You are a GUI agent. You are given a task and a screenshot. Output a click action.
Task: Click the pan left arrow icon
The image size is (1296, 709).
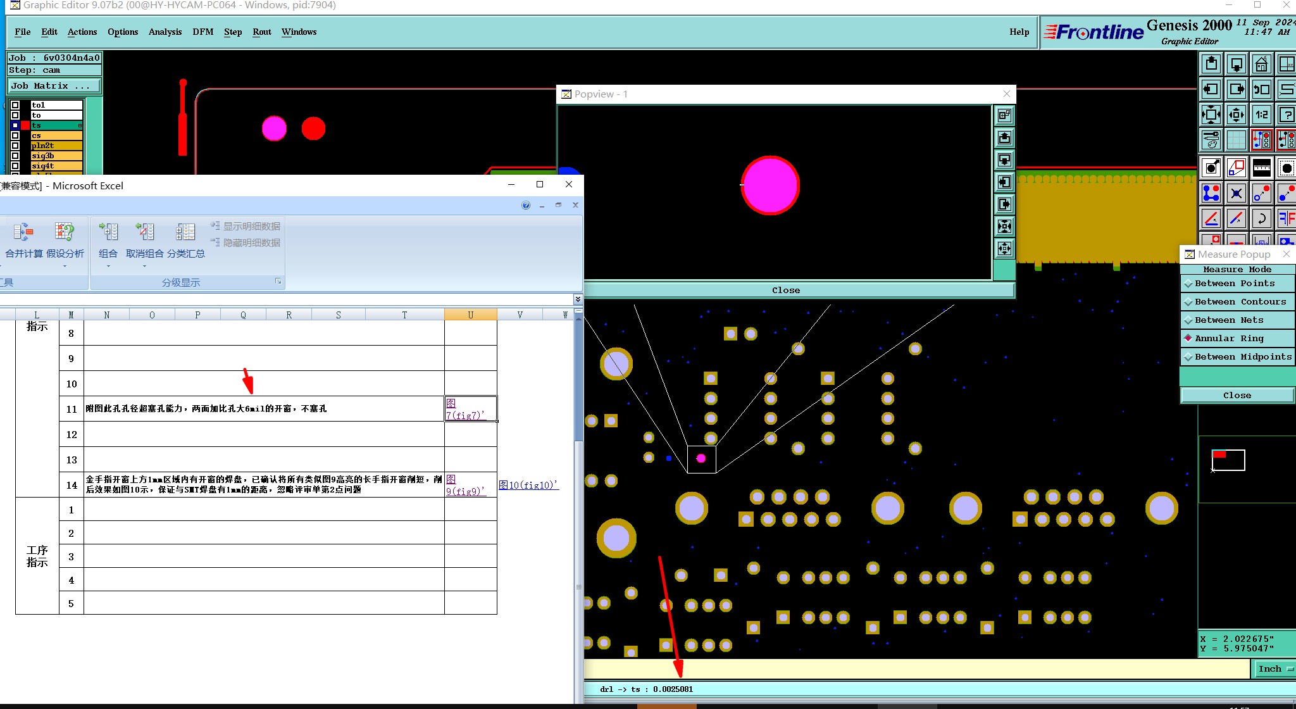coord(1211,89)
